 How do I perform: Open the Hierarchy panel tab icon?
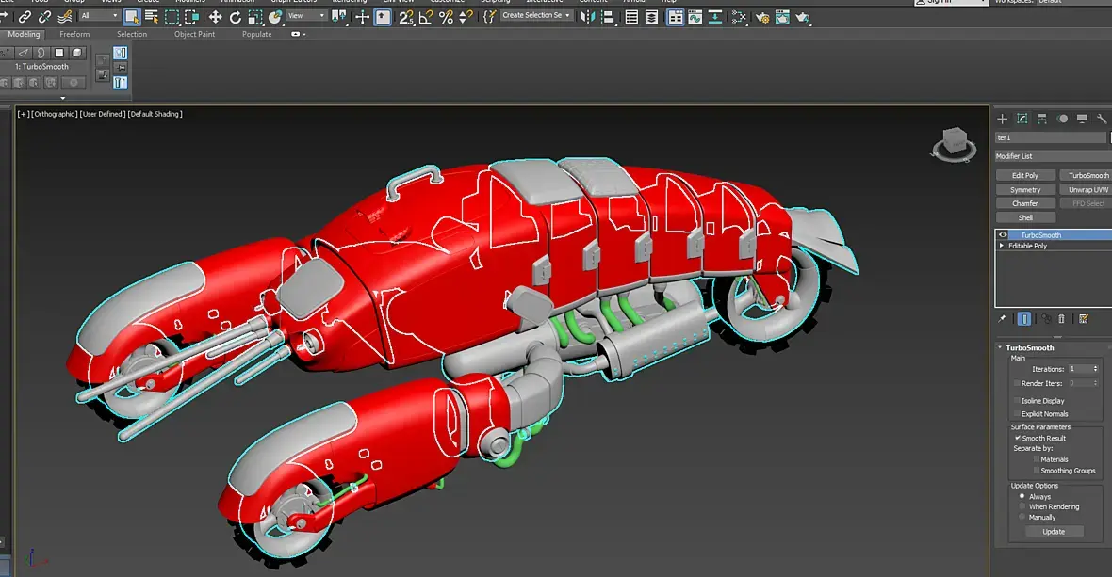point(1042,119)
